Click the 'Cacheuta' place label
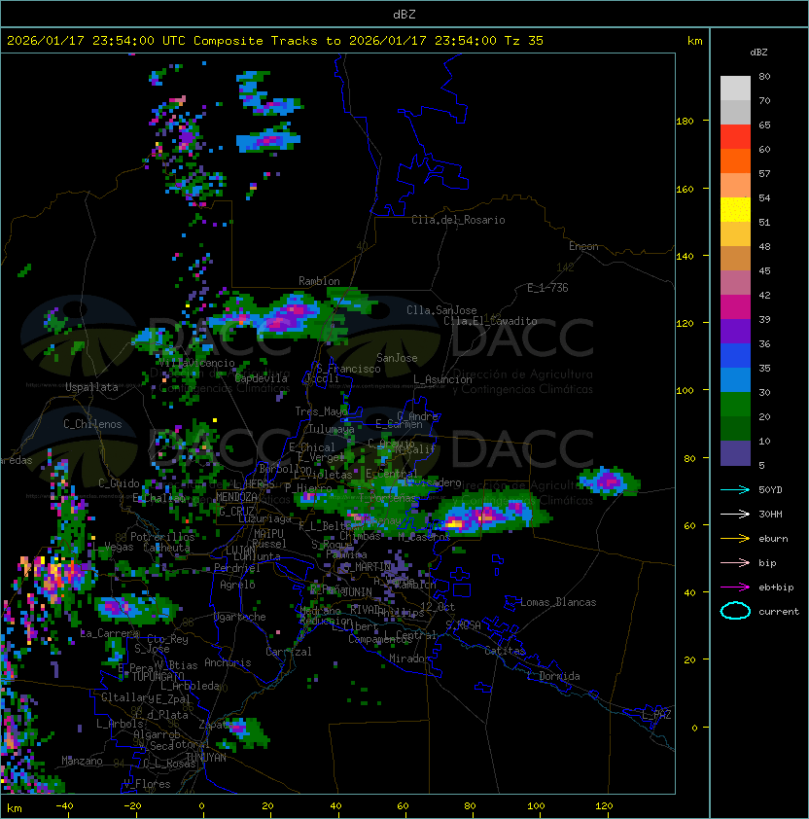The image size is (809, 819). point(166,548)
